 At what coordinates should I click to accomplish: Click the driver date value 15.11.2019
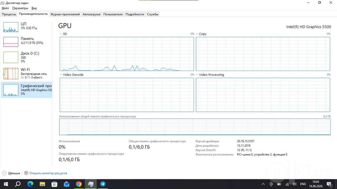point(244,146)
